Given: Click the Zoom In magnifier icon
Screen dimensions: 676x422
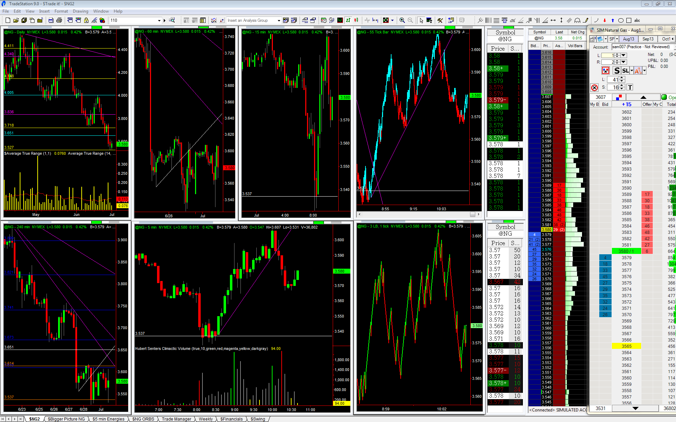Looking at the screenshot, I should pyautogui.click(x=402, y=20).
